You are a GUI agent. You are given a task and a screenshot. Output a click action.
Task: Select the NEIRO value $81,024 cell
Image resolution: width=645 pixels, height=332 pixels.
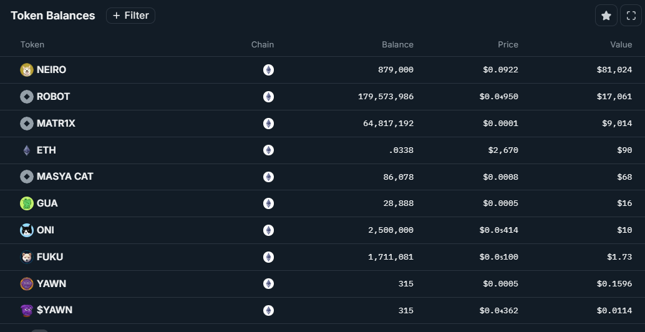(x=614, y=70)
